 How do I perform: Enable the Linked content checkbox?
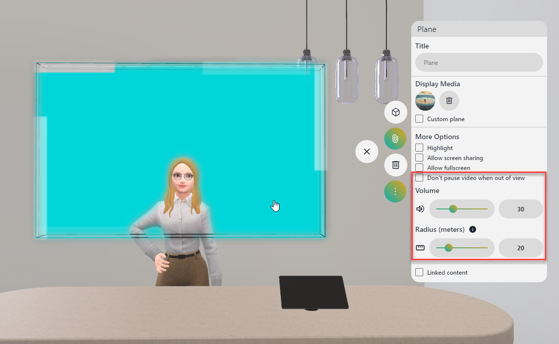(x=419, y=272)
